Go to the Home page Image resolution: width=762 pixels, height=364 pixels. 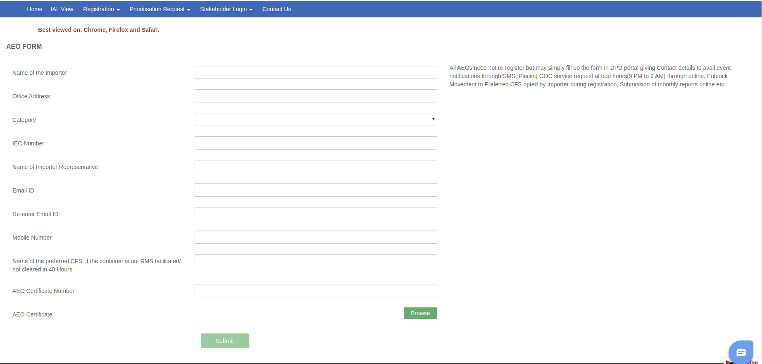35,9
